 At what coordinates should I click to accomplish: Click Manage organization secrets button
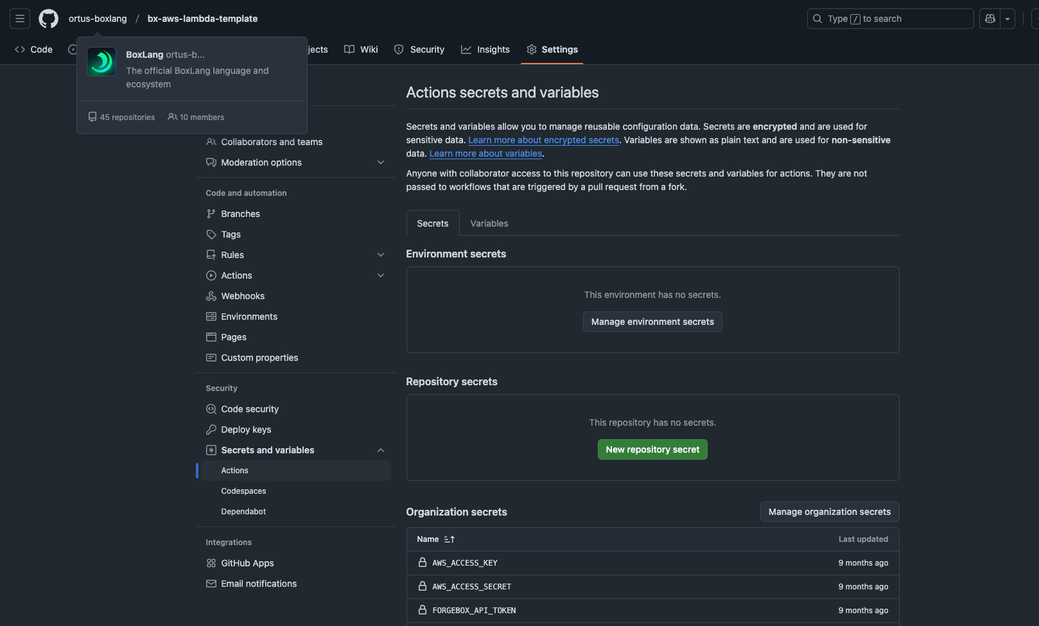[x=829, y=512]
